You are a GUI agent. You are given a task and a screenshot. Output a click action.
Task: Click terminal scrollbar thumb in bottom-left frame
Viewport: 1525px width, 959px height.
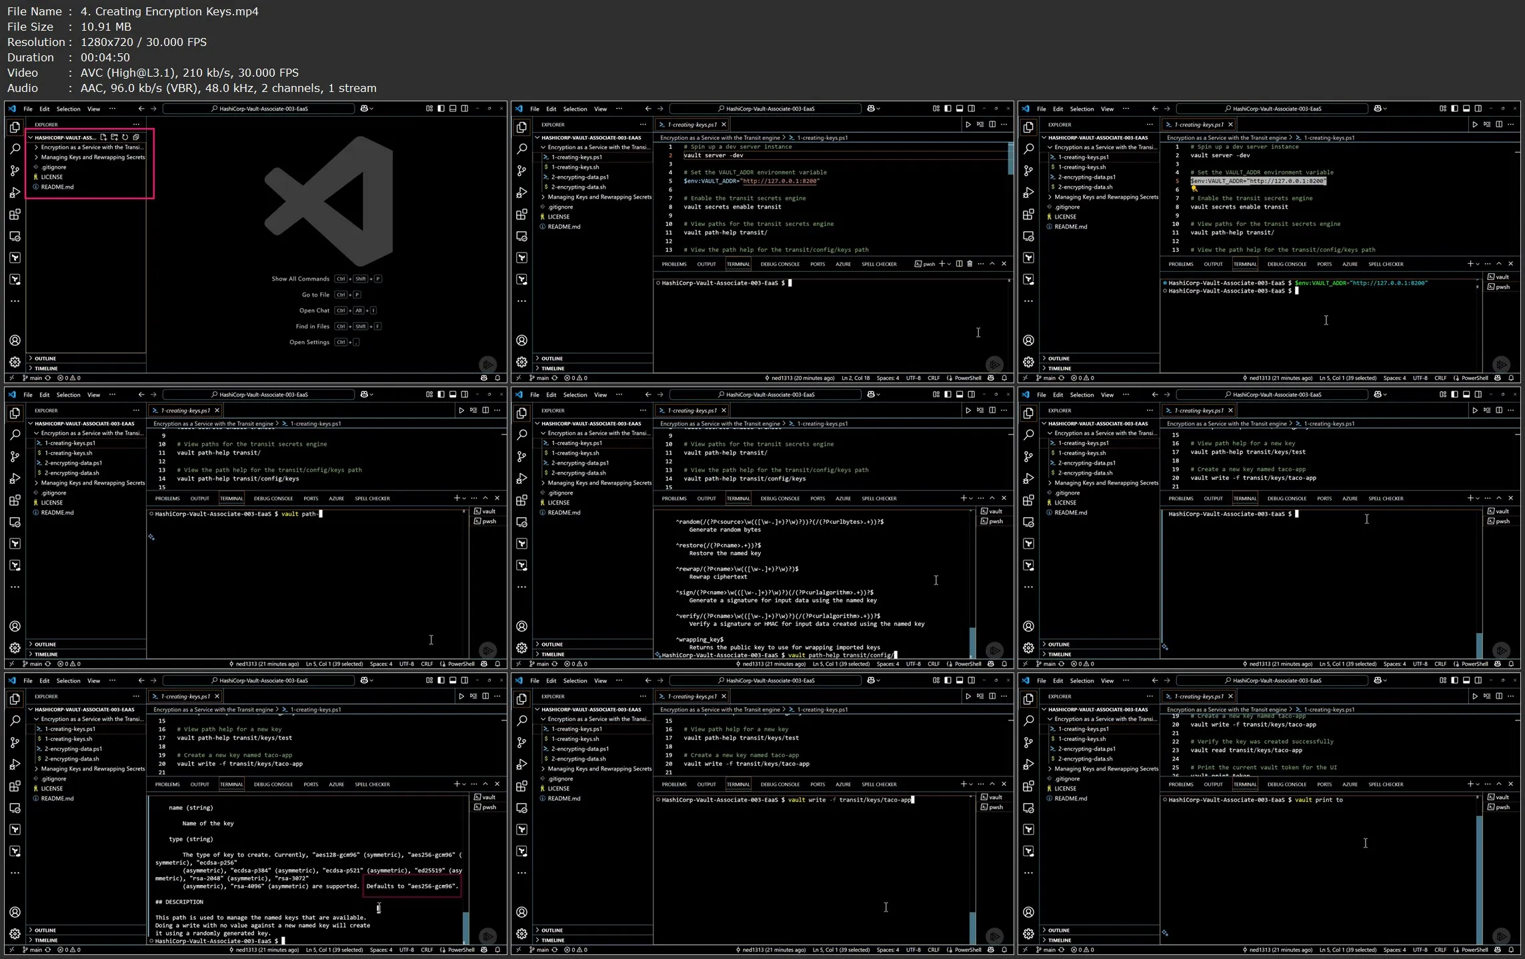(465, 927)
